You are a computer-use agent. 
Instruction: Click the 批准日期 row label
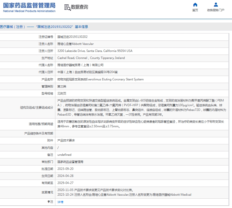(47, 169)
